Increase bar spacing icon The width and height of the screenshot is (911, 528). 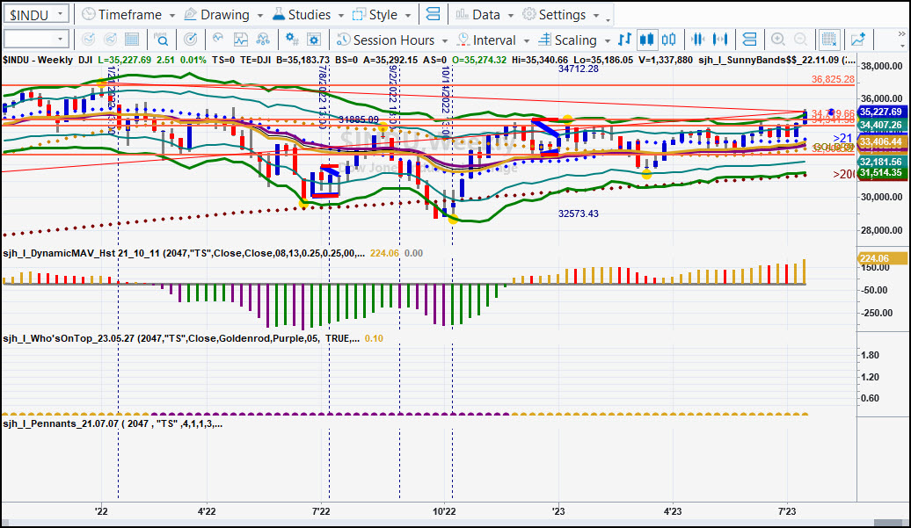[720, 40]
